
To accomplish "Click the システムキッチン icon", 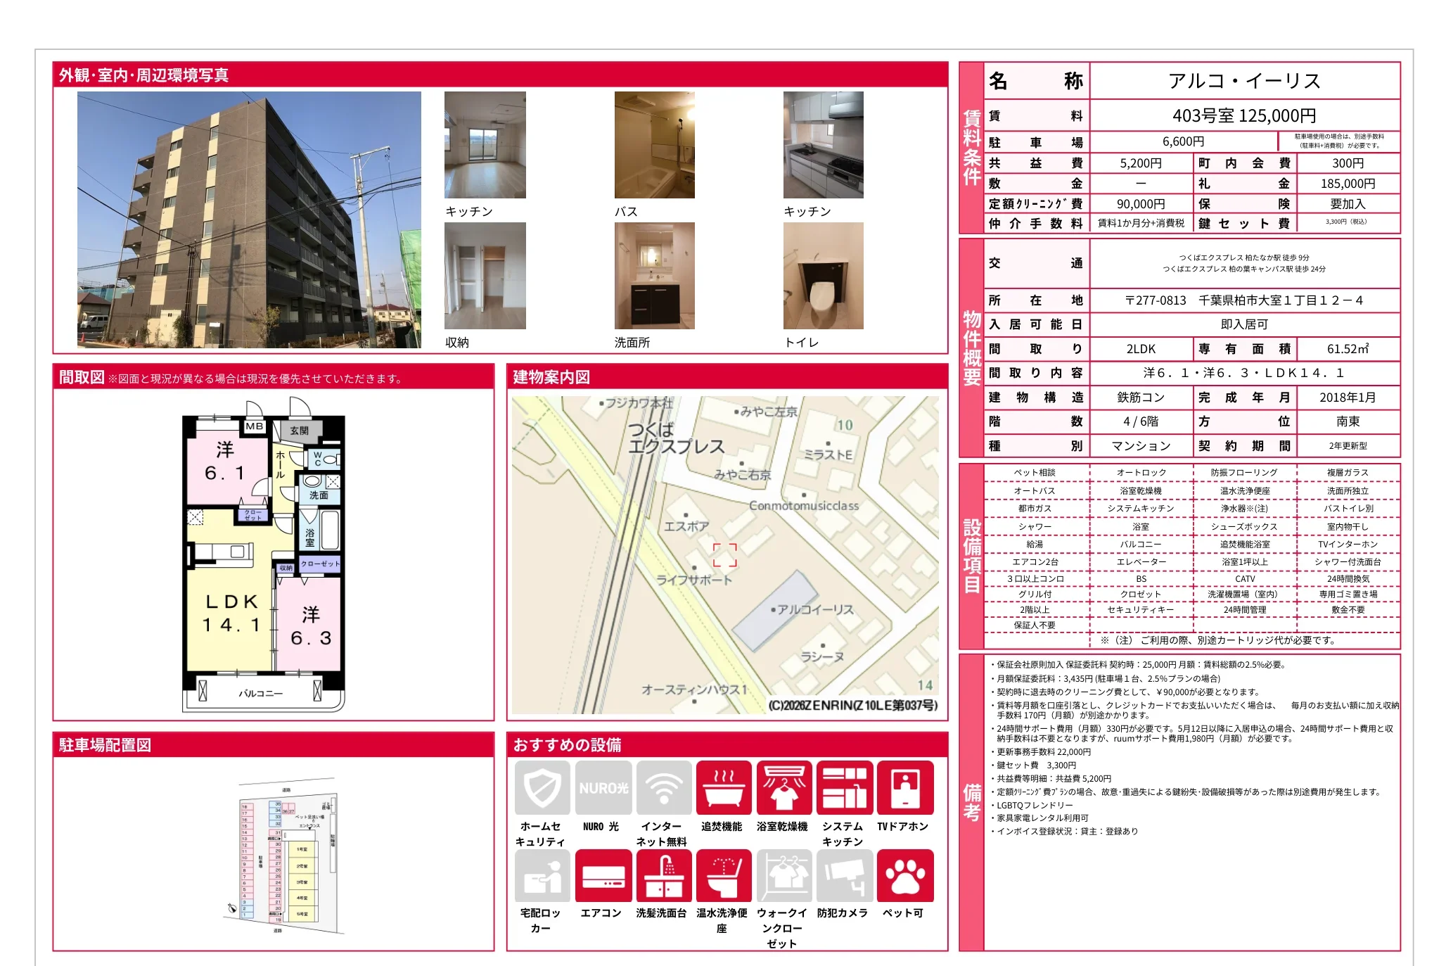I will click(844, 787).
